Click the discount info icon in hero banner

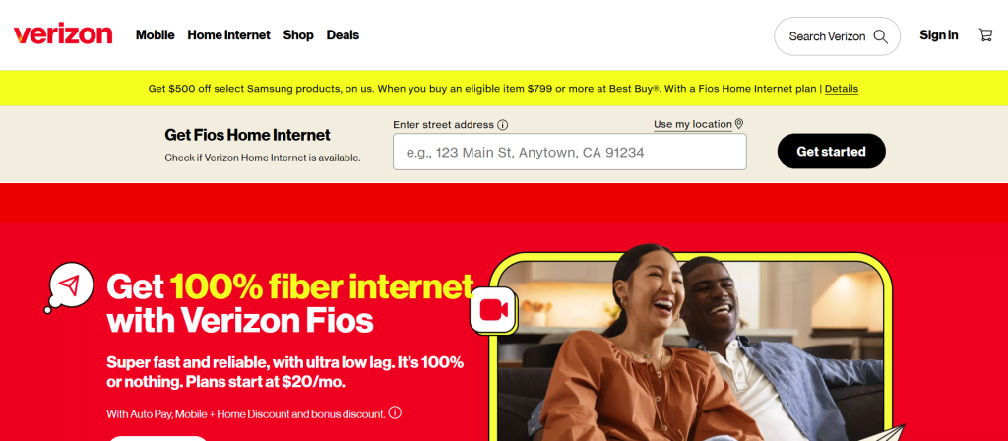[396, 412]
